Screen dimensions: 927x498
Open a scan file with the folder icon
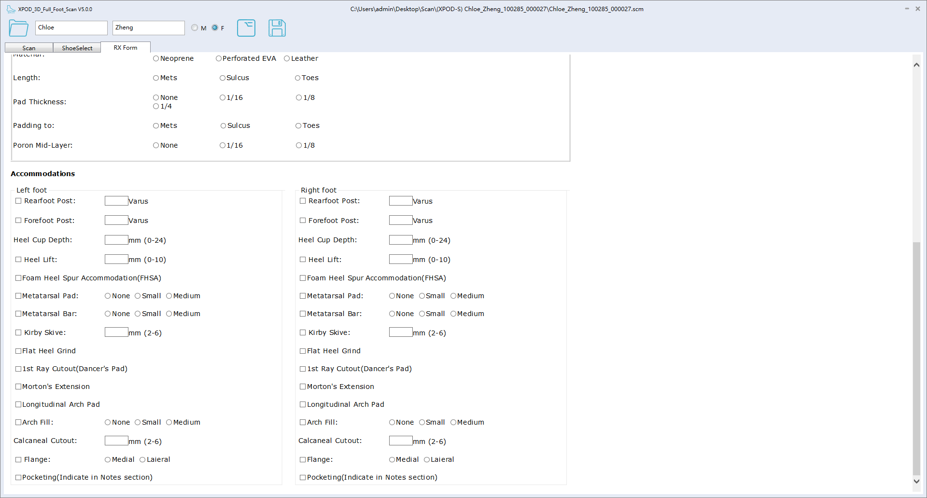coord(18,28)
